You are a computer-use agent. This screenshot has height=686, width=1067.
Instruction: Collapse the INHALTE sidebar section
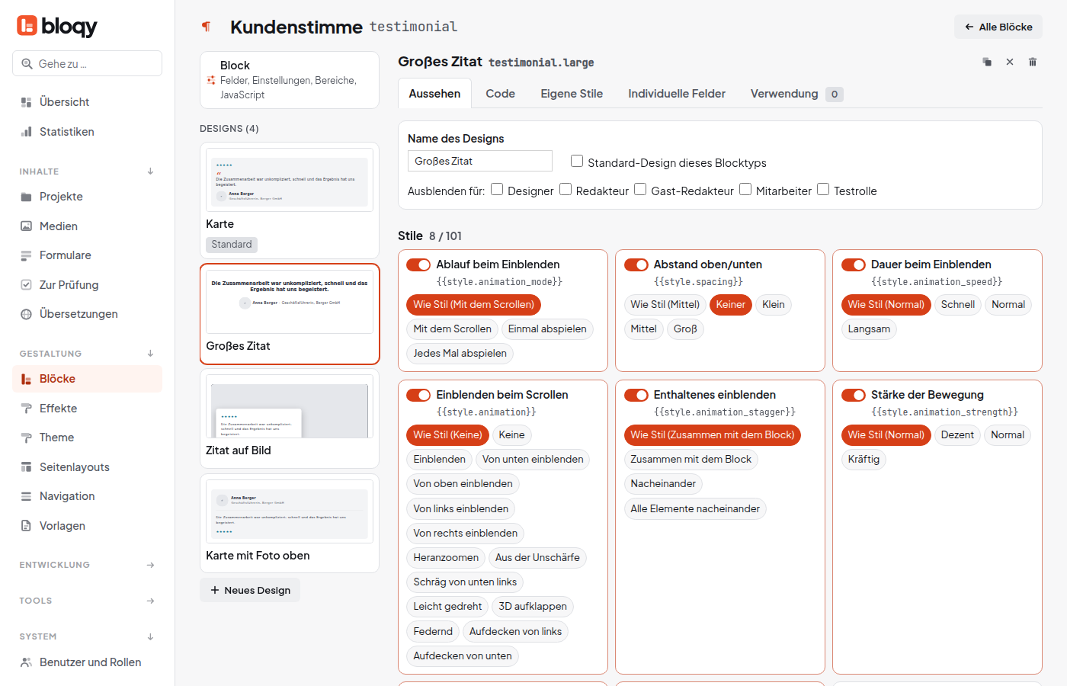coord(150,171)
